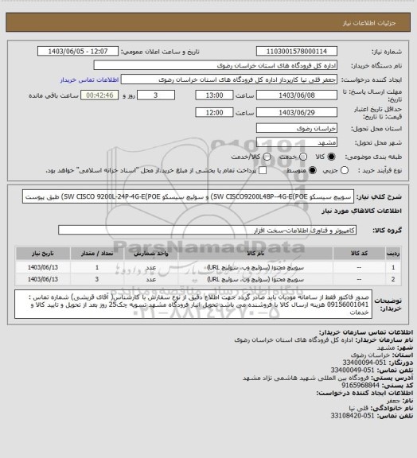The image size is (417, 458).
Task: Click the جزئیات اطلاعات نیاز header title
Action: click(369, 23)
